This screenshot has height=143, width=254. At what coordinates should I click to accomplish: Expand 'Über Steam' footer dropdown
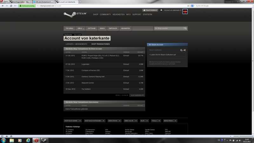click(114, 121)
